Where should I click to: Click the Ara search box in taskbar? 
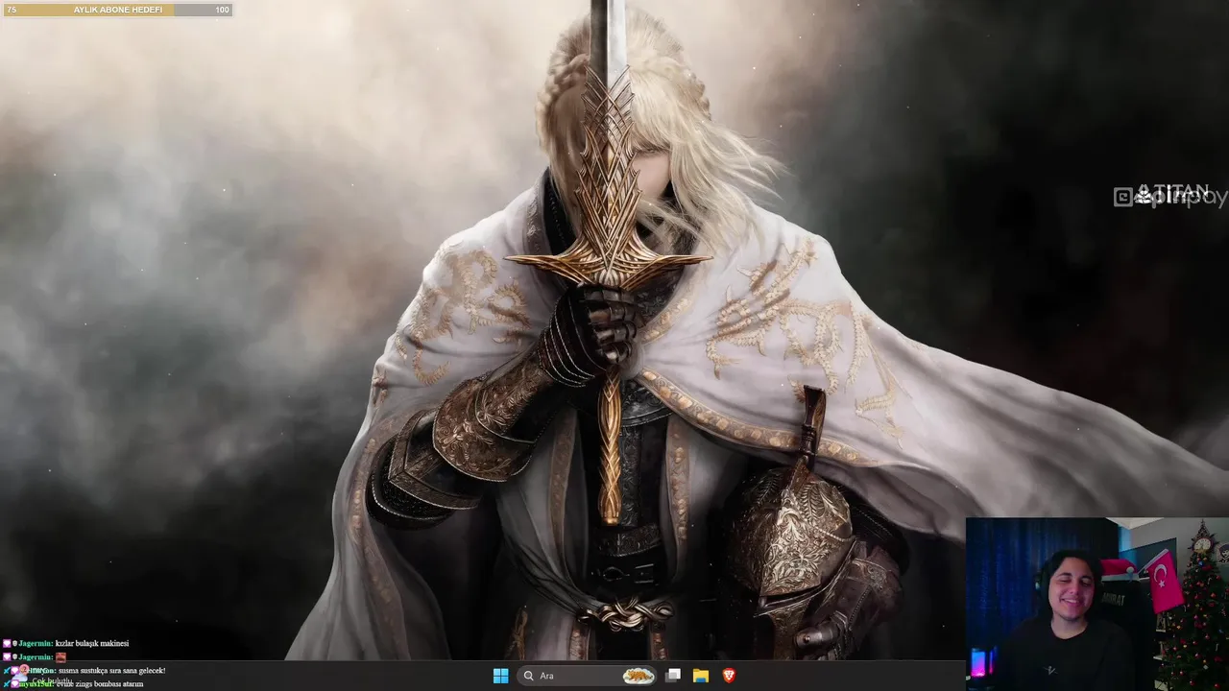(589, 676)
